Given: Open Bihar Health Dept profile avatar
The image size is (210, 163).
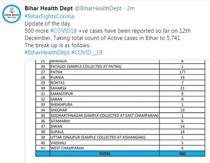Looking at the screenshot, I should tap(12, 14).
